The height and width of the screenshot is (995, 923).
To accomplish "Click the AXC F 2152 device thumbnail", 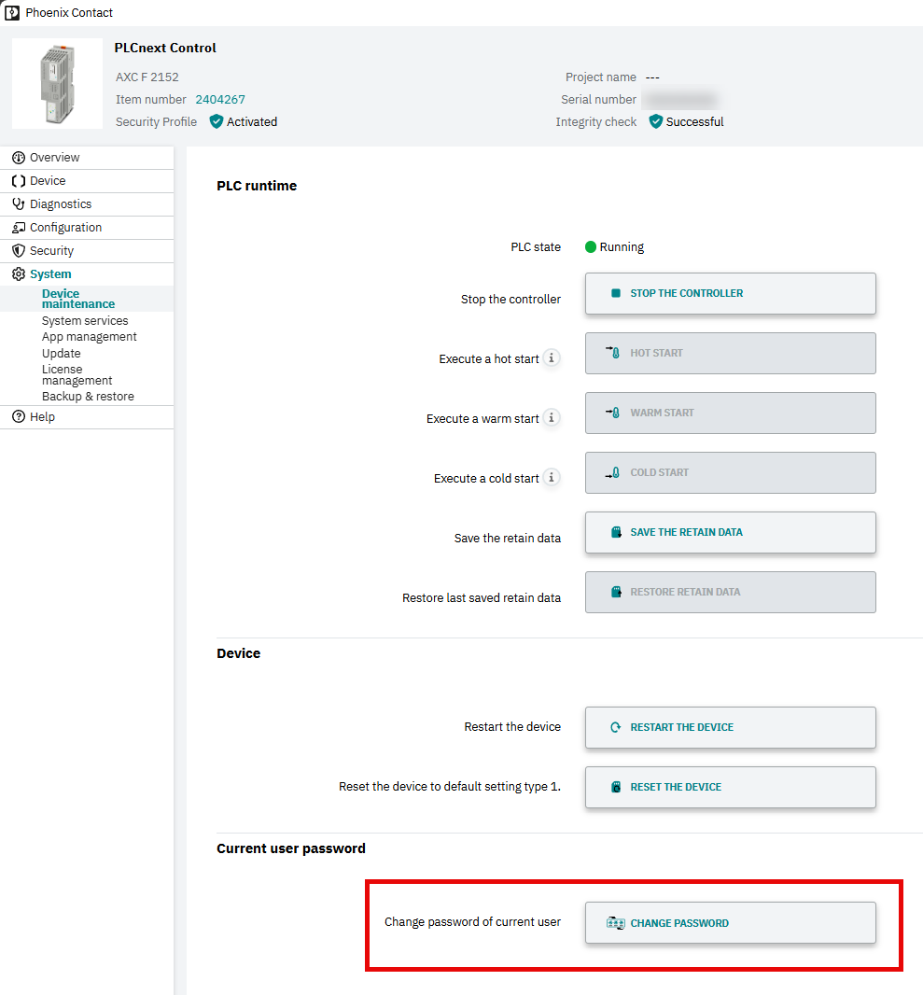I will 57,83.
